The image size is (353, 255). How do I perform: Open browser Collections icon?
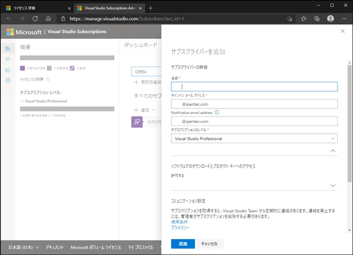click(x=317, y=19)
